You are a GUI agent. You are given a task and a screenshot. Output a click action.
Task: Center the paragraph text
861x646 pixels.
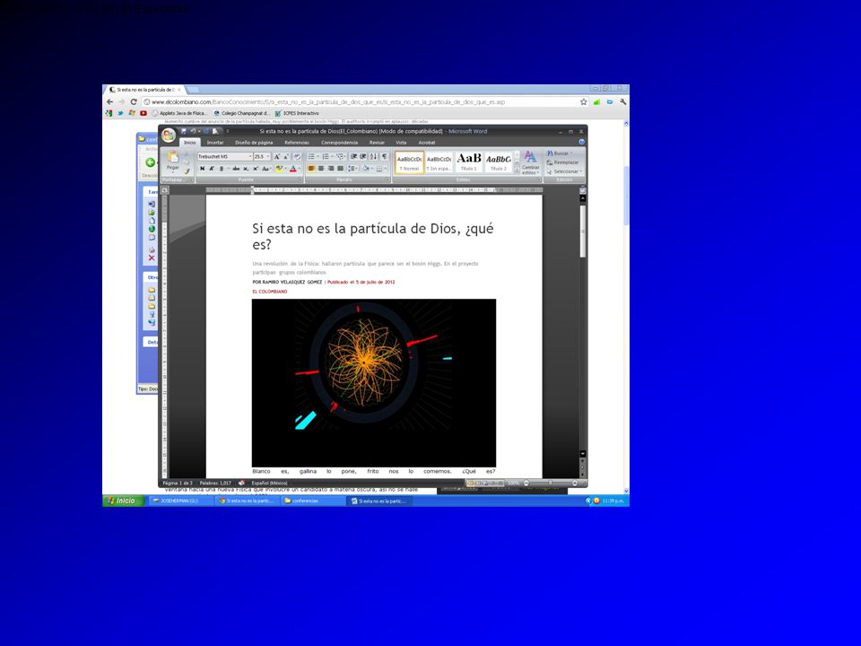(x=321, y=169)
